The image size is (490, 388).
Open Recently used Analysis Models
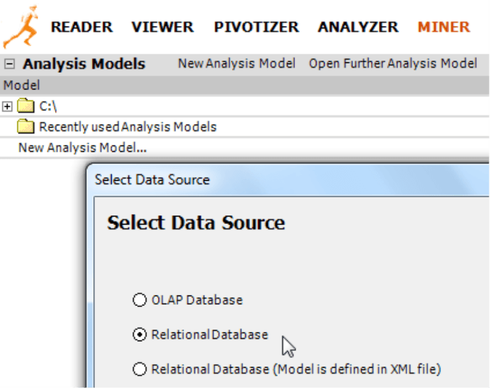point(128,127)
